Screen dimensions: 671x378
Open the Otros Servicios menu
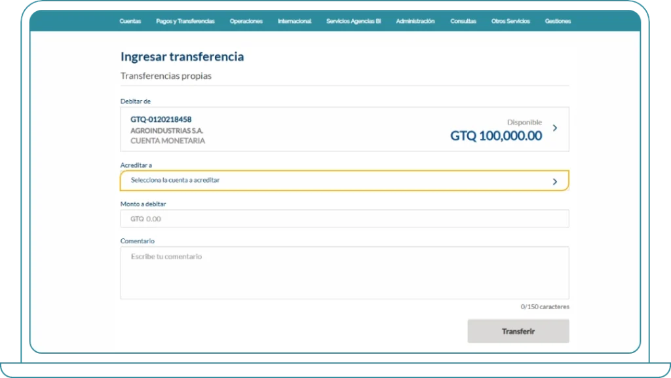point(510,21)
